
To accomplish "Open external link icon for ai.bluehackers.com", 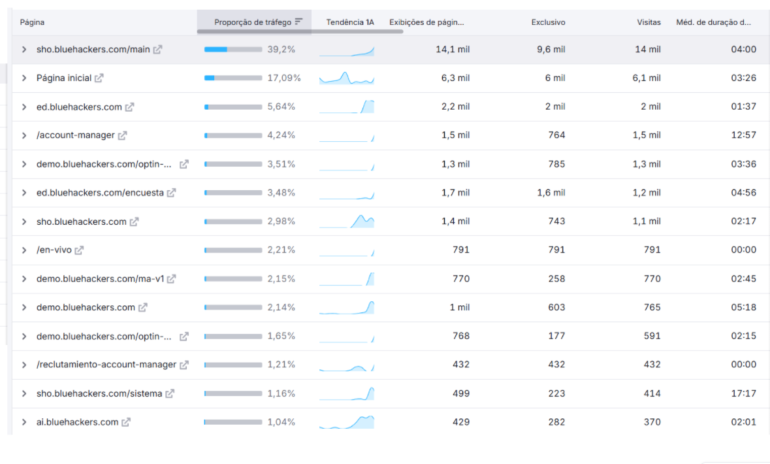I will click(x=126, y=422).
